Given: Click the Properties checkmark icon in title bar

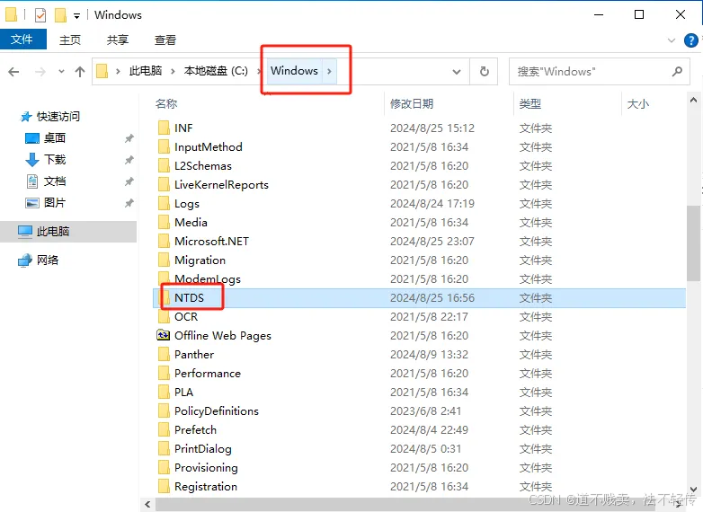Looking at the screenshot, I should click(x=40, y=15).
